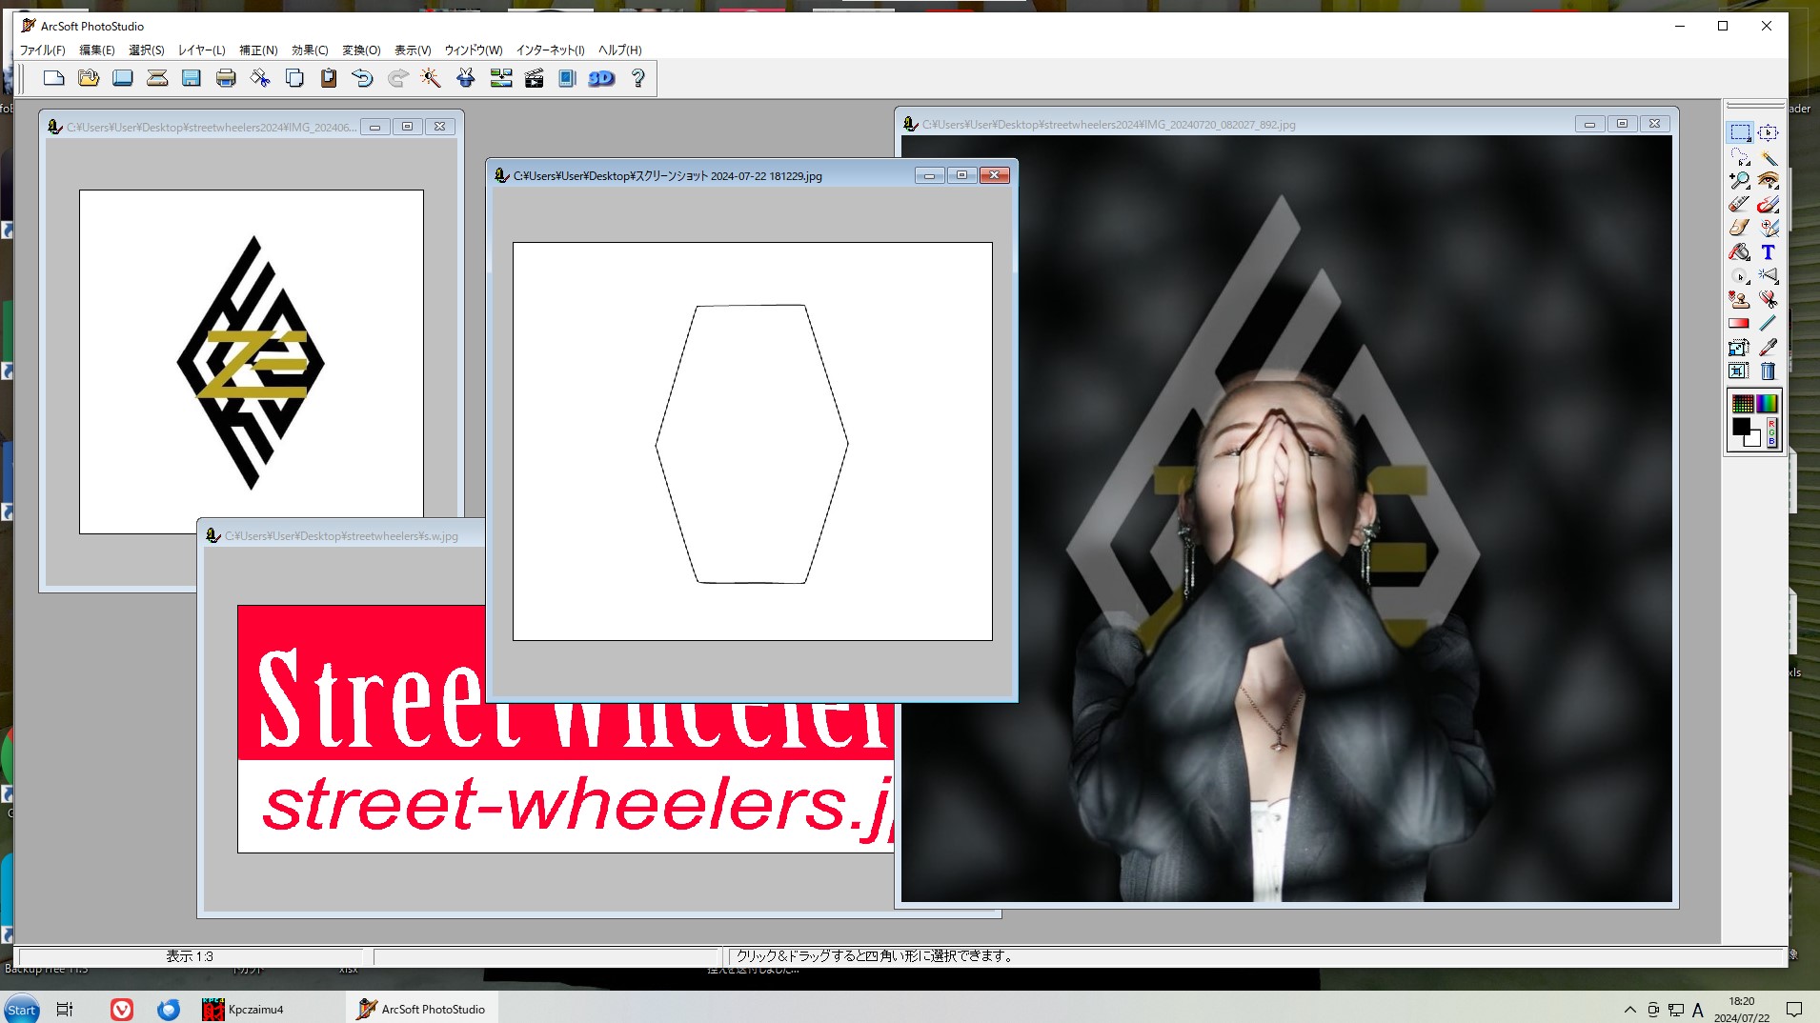Click the Paste clipboard toolbar icon
The image size is (1820, 1023).
click(329, 78)
